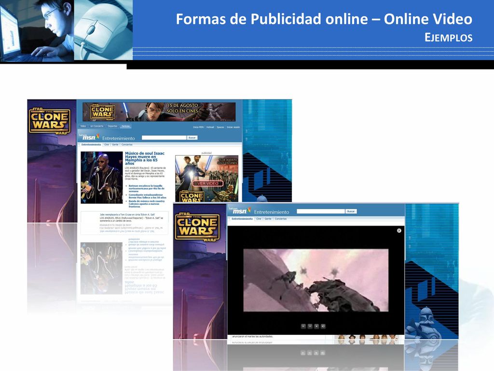The height and width of the screenshot is (371, 494).
Task: Pause the video in the overlay player
Action: pyautogui.click(x=310, y=326)
